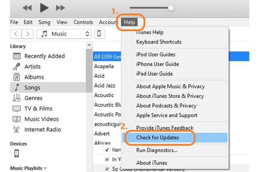The width and height of the screenshot is (262, 172).
Task: Choose Check for Updates
Action: [x=175, y=138]
